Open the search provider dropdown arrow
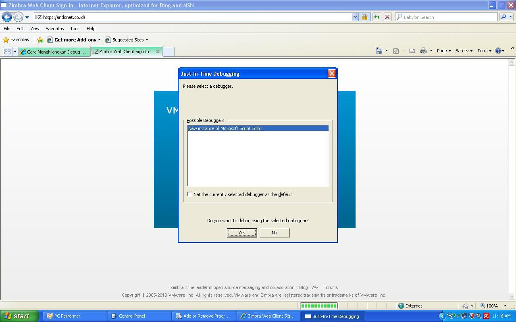The width and height of the screenshot is (516, 322). pos(511,17)
